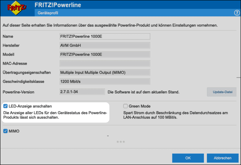Click the 'Übertragungseigenschaften' label
This screenshot has width=241, height=165.
(27, 73)
